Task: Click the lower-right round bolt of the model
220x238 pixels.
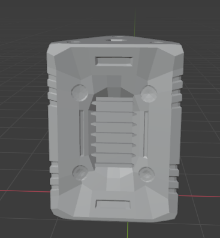Action: [x=146, y=174]
